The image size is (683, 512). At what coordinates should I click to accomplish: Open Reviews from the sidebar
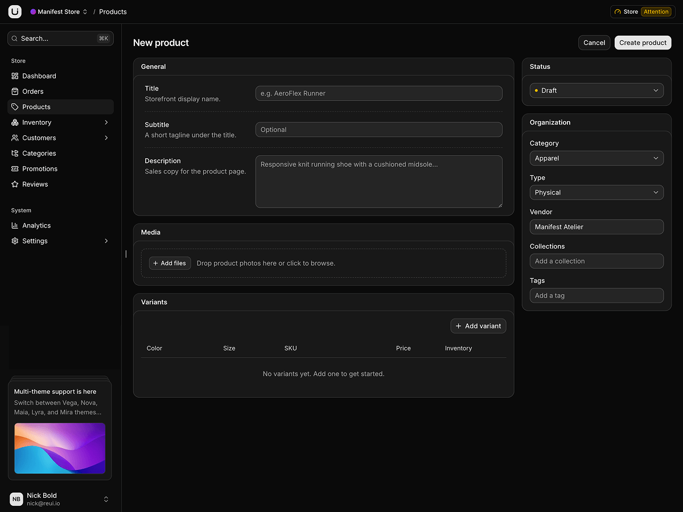coord(60,184)
